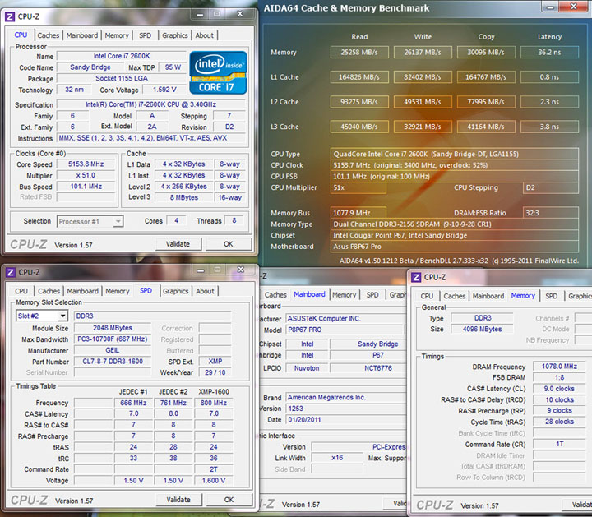Click the L2 Cache Write value 49531 MB/s

coord(423,102)
